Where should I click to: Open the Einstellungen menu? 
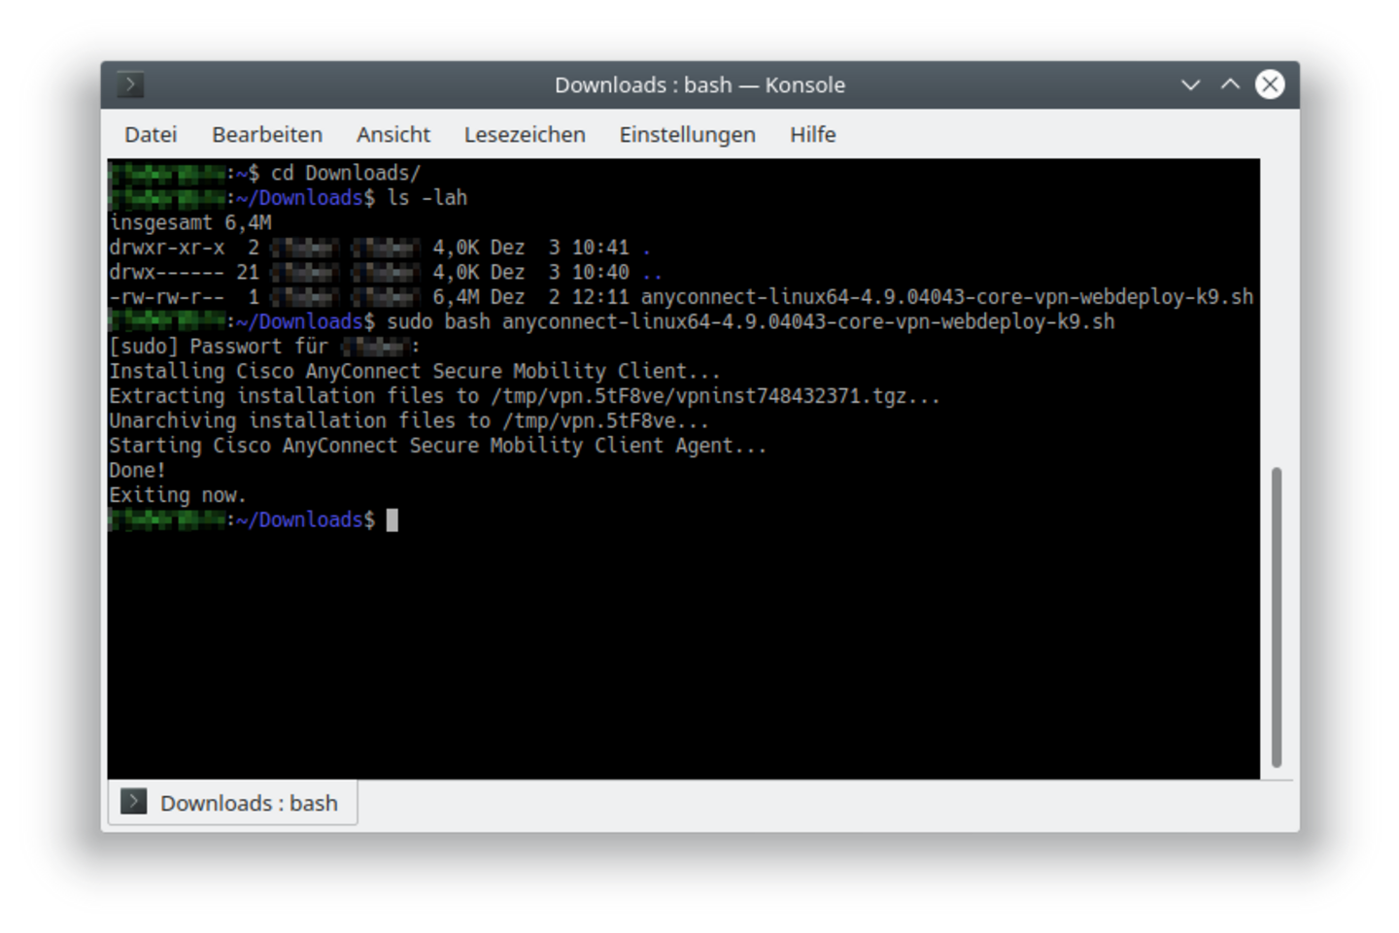[x=688, y=135]
